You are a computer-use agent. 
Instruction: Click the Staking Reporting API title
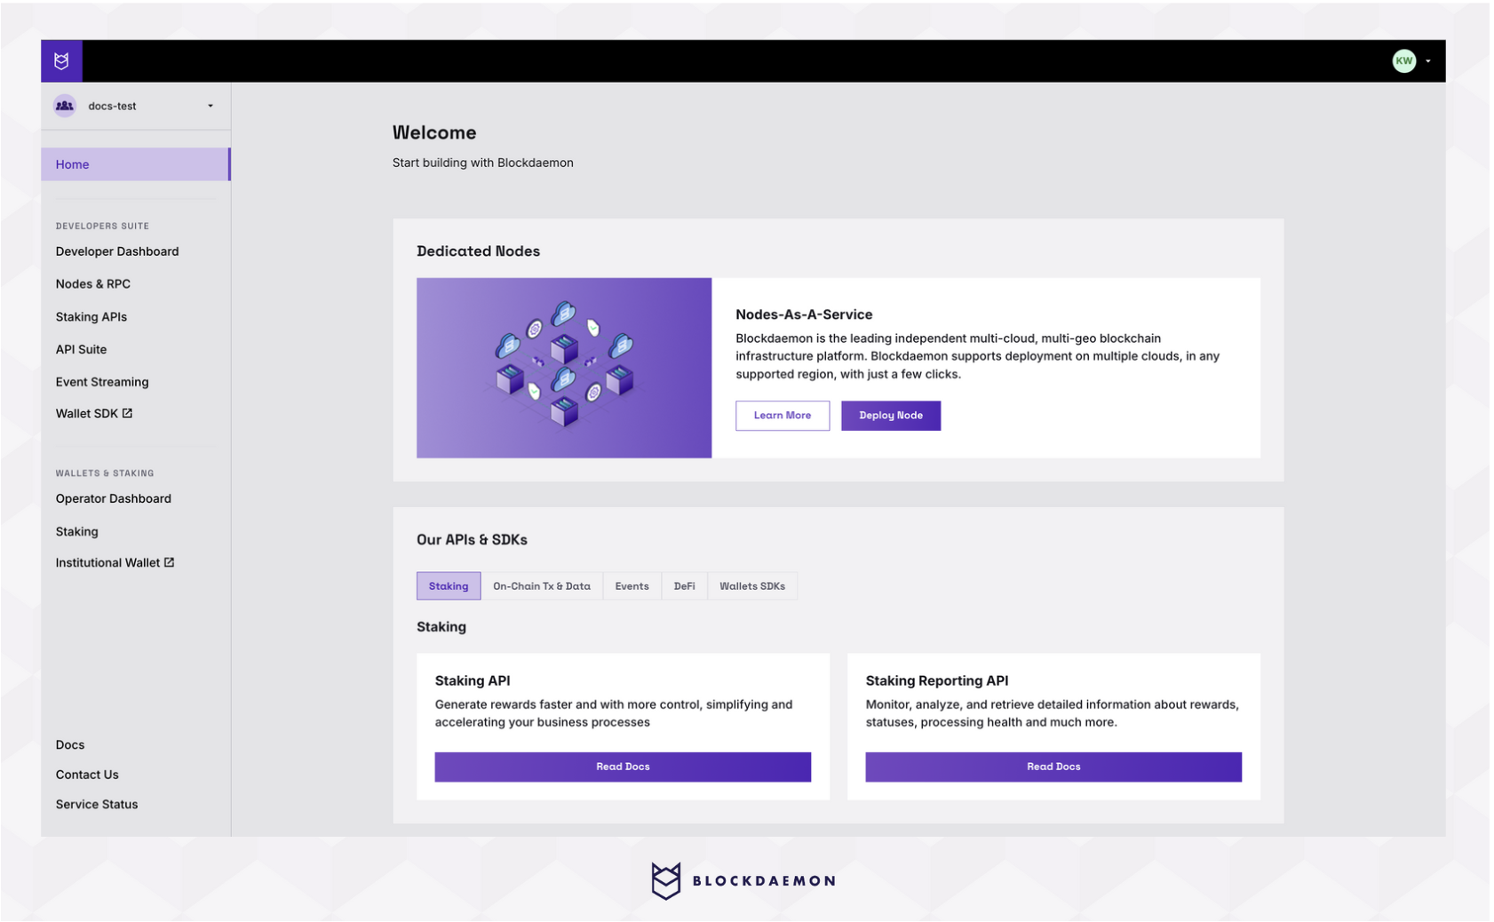pyautogui.click(x=937, y=681)
